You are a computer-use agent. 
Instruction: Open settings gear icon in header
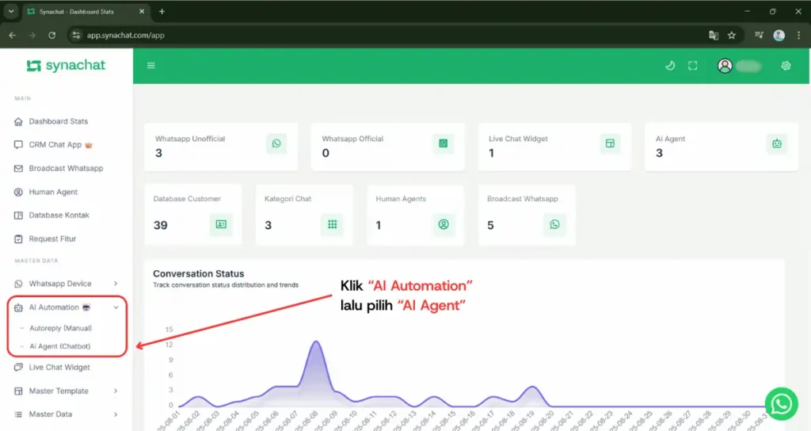click(x=786, y=66)
